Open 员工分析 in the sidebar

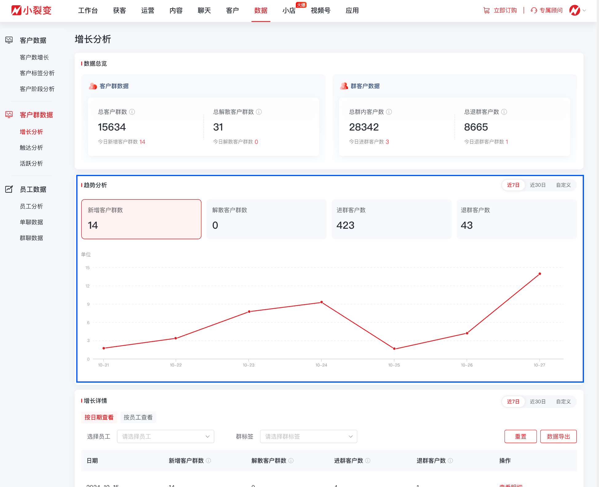coord(31,206)
